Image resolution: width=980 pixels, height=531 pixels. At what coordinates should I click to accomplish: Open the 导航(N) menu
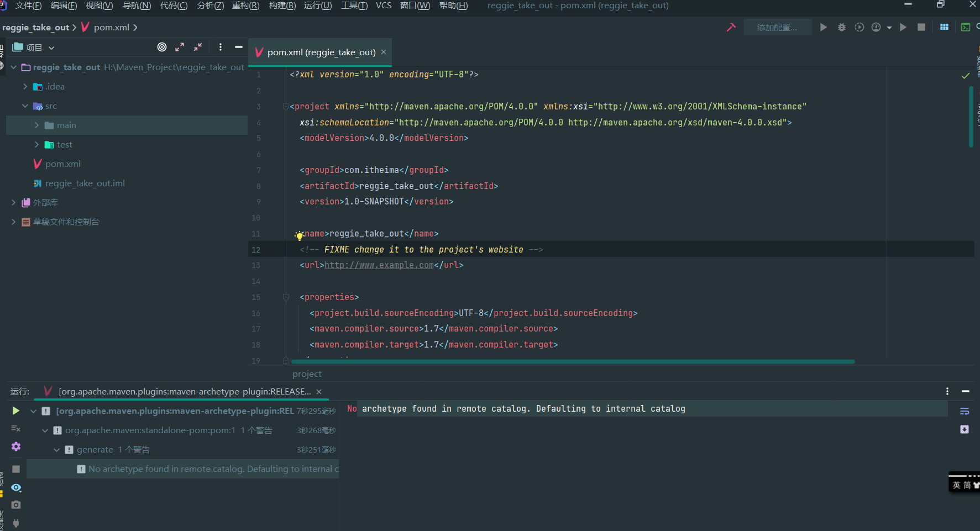click(x=137, y=6)
